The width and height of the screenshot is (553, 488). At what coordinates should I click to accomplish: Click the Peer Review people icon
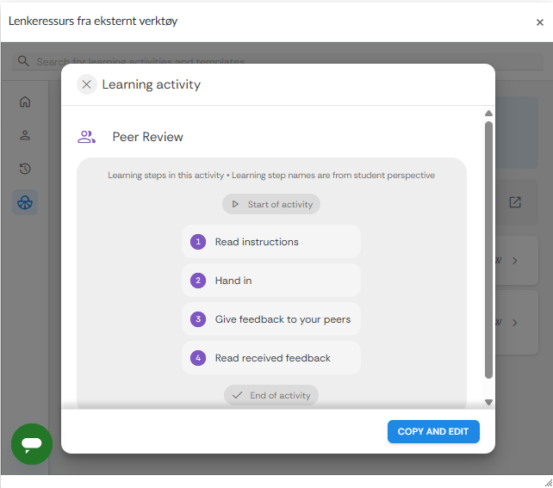point(86,137)
